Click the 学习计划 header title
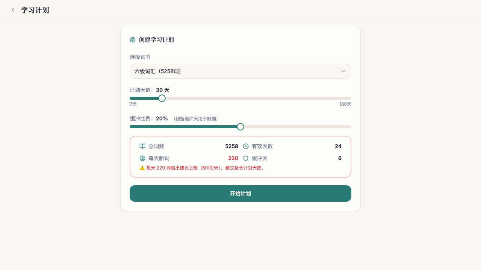Screen dimensions: 481x270 35,10
